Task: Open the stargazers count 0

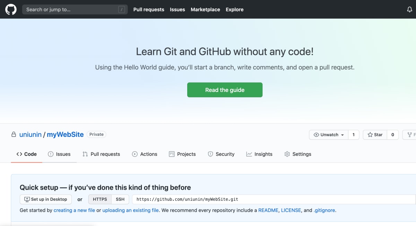Action: pyautogui.click(x=393, y=135)
